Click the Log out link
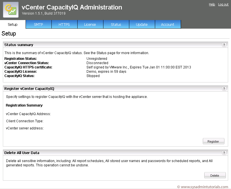 [223, 4]
